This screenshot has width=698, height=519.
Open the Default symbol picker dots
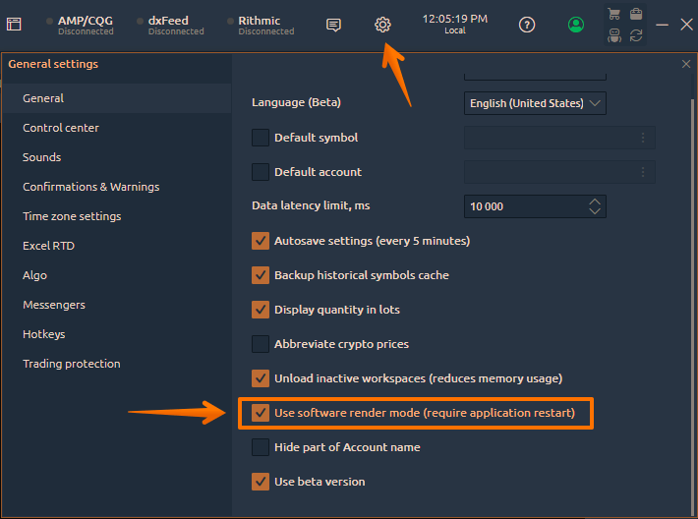coord(643,138)
